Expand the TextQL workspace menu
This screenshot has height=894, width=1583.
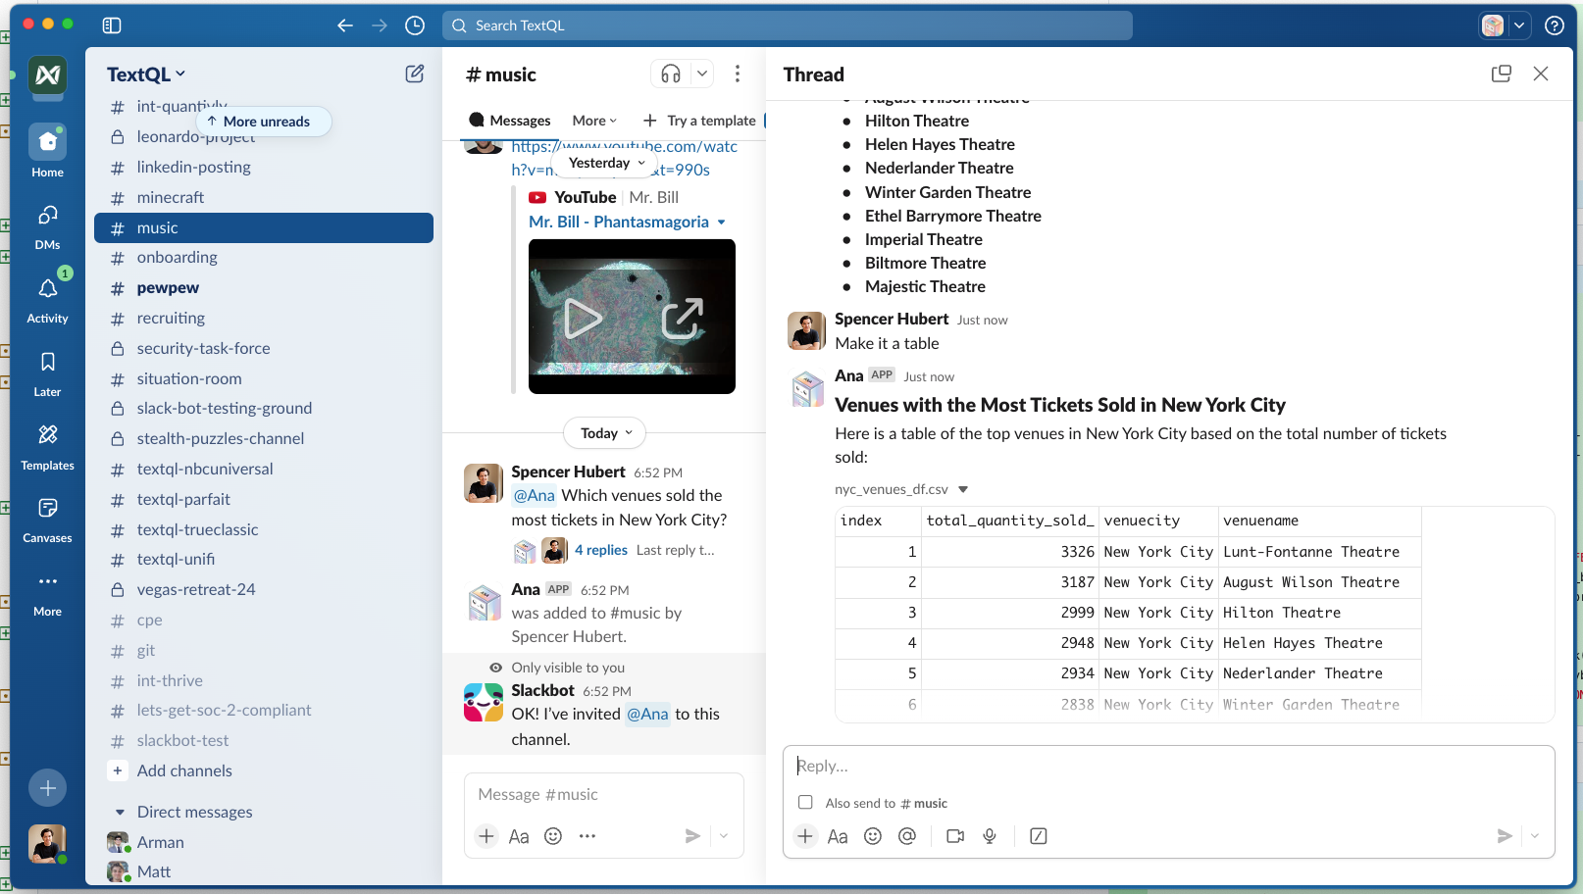coord(146,74)
